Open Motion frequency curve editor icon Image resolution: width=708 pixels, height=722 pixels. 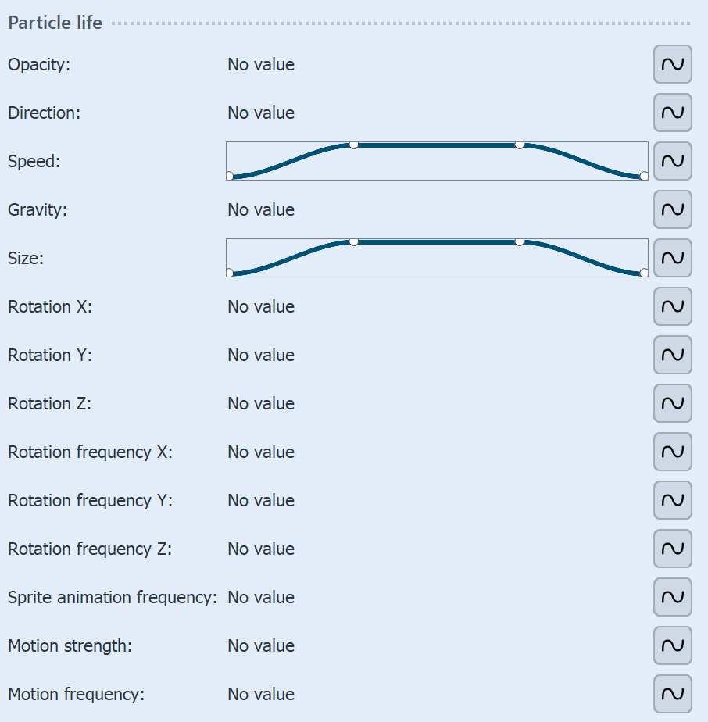pyautogui.click(x=672, y=694)
